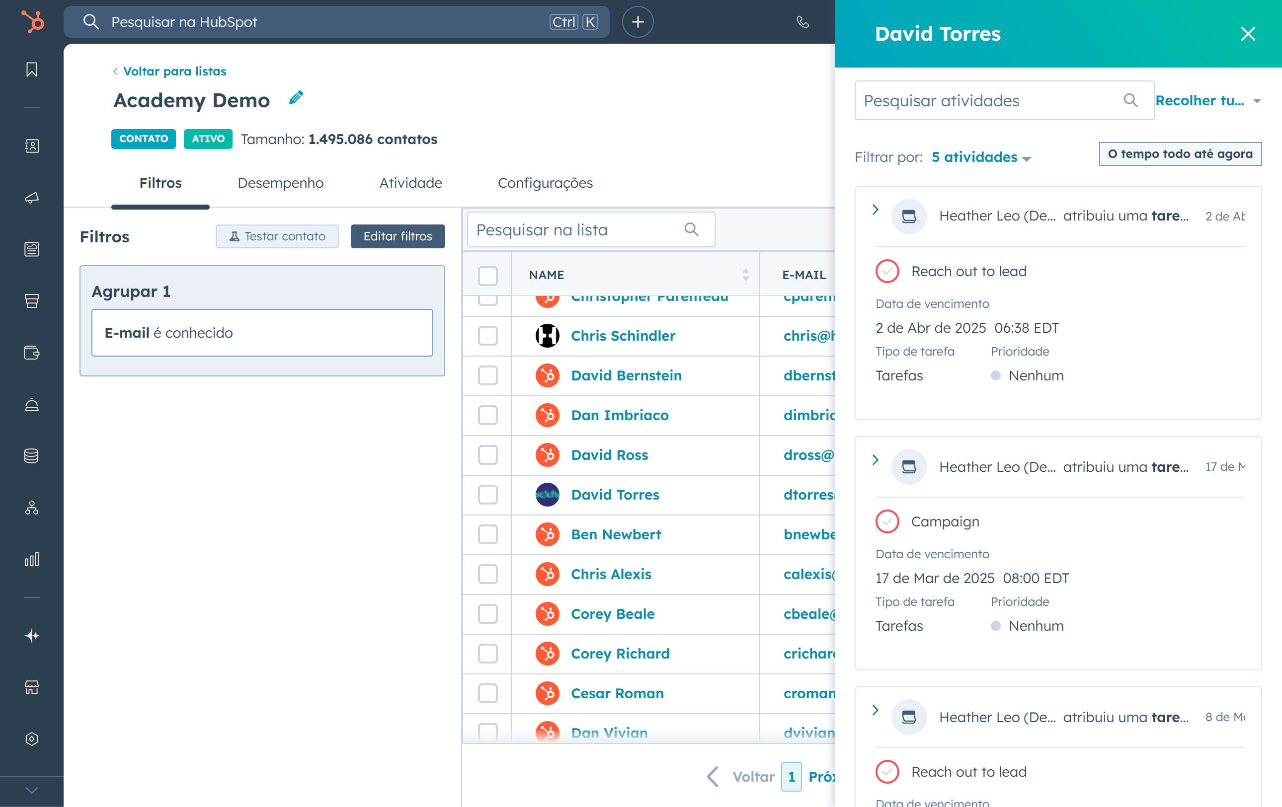Check the box for Corey Beale

(487, 614)
